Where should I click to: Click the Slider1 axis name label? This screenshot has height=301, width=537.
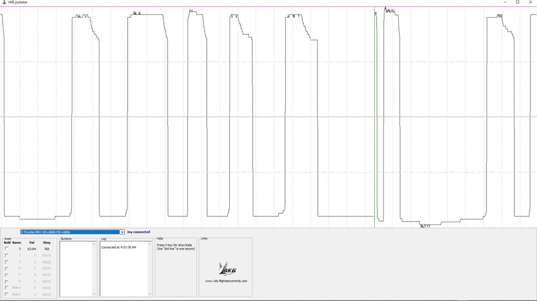click(x=16, y=288)
